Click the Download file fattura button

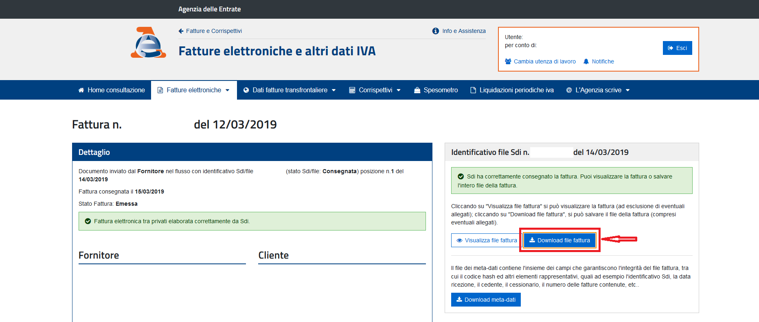559,240
